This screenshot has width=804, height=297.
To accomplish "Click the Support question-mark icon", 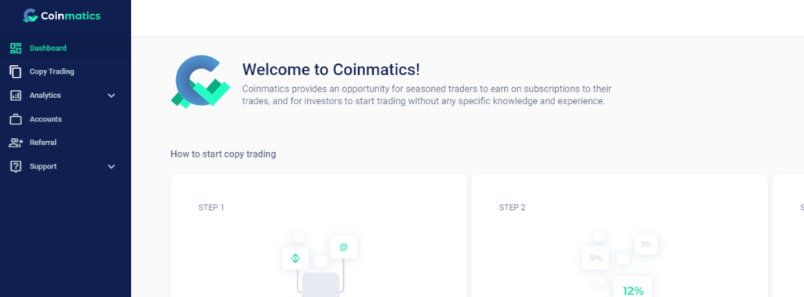I will tap(16, 166).
